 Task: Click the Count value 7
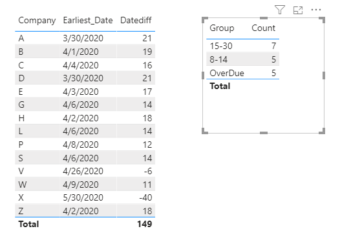click(x=273, y=46)
